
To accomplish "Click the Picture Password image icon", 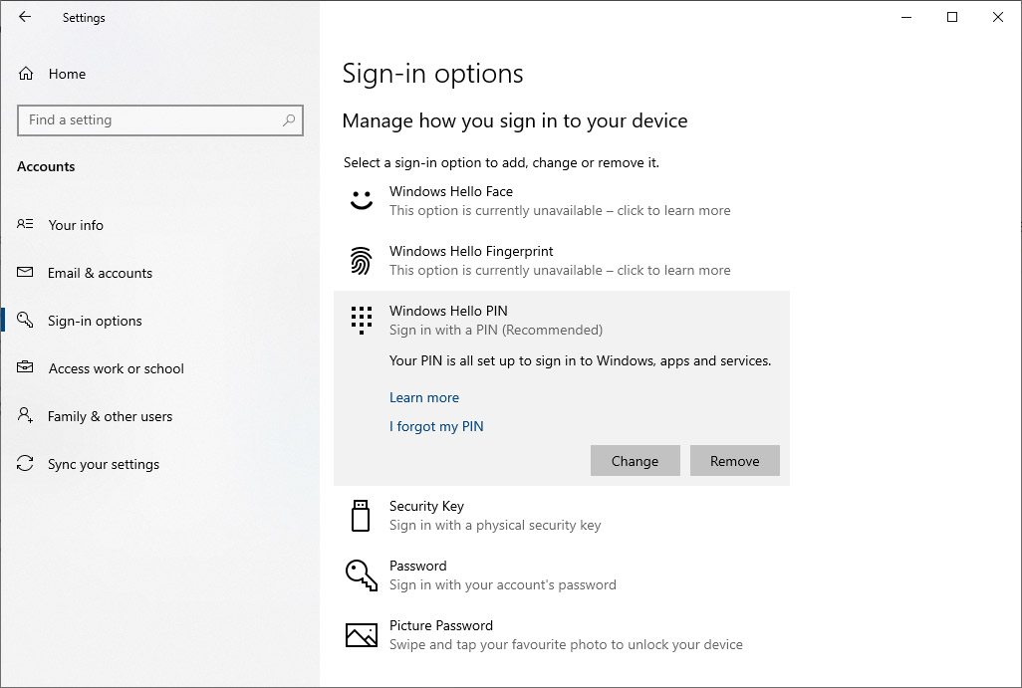I will tap(362, 634).
